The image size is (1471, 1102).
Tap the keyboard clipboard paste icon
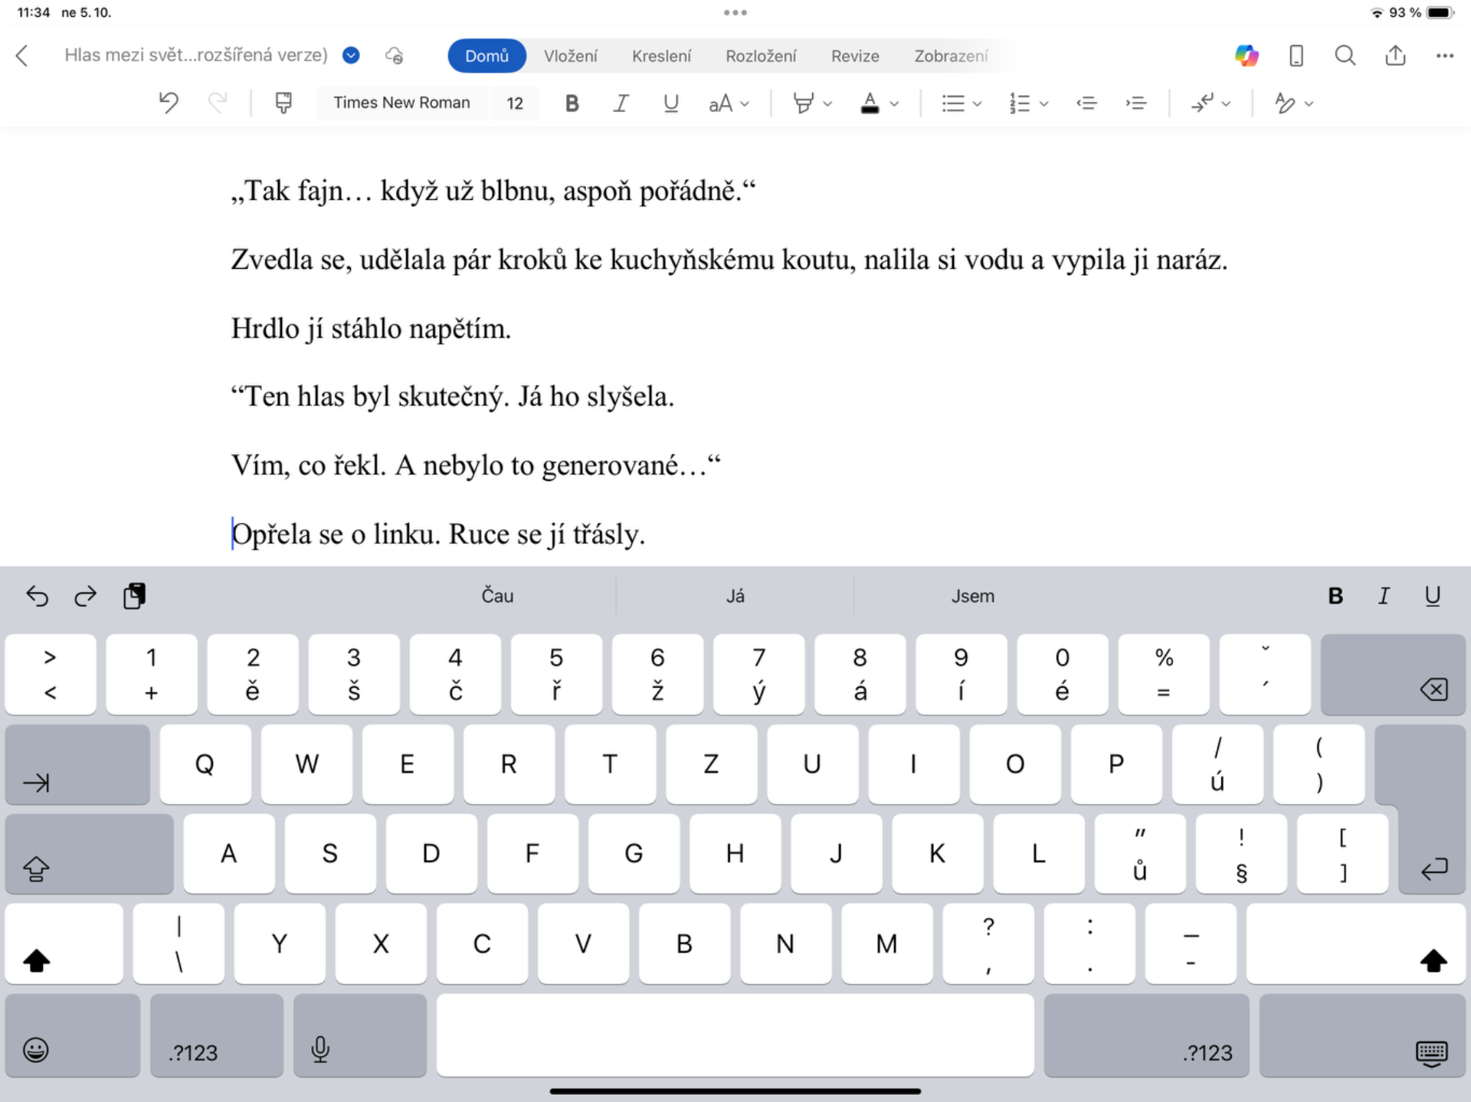[x=135, y=596]
